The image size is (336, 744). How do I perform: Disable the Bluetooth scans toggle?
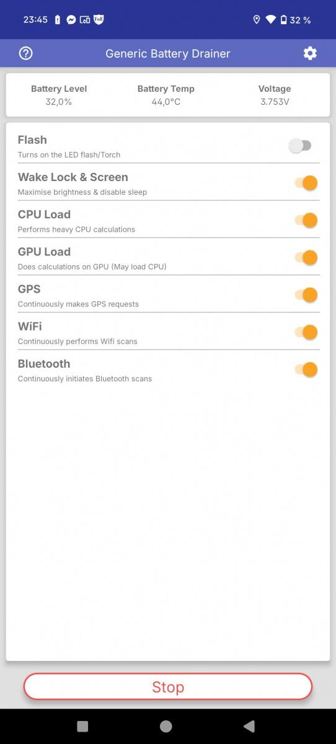click(306, 370)
